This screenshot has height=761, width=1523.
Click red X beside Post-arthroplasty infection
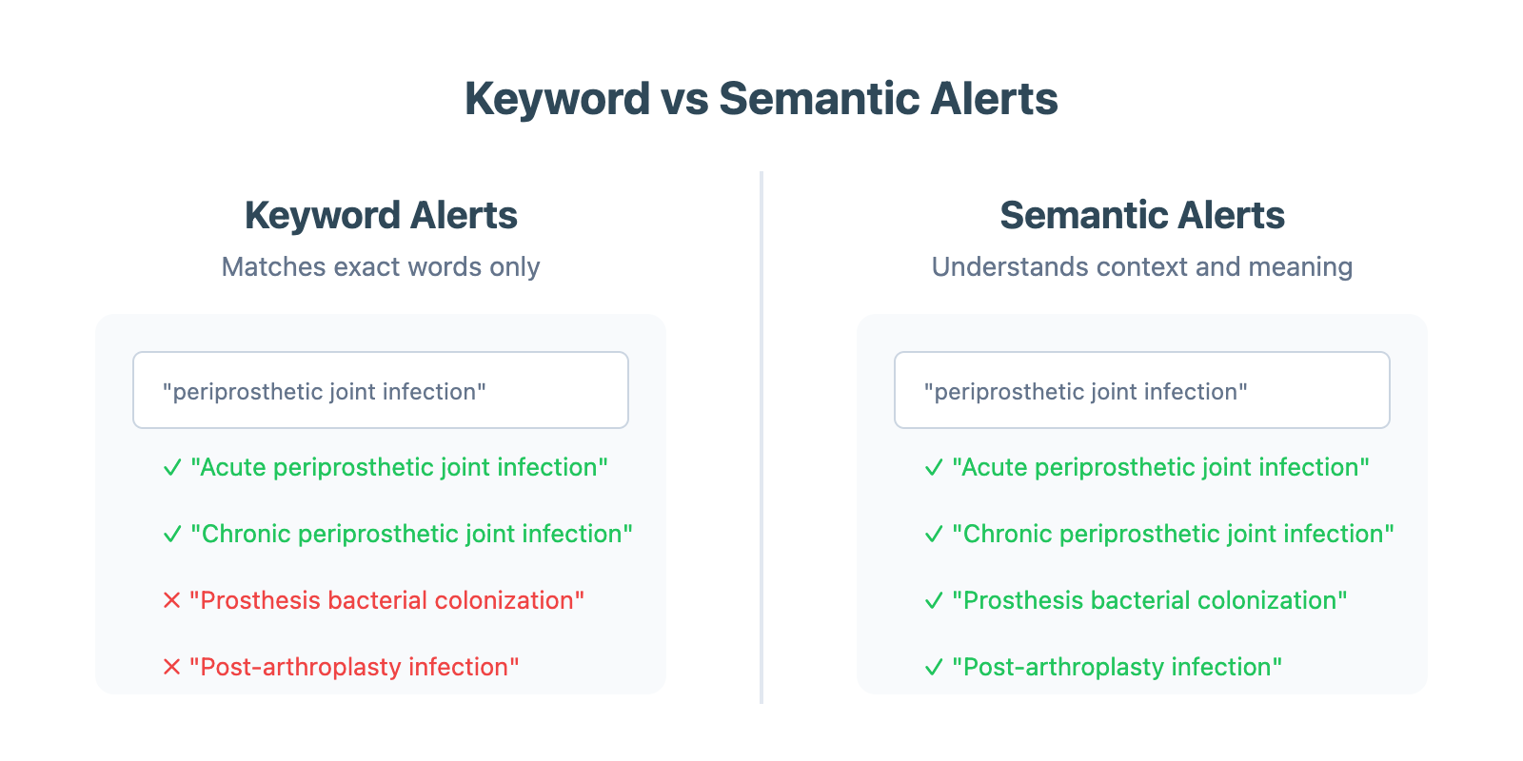[172, 667]
